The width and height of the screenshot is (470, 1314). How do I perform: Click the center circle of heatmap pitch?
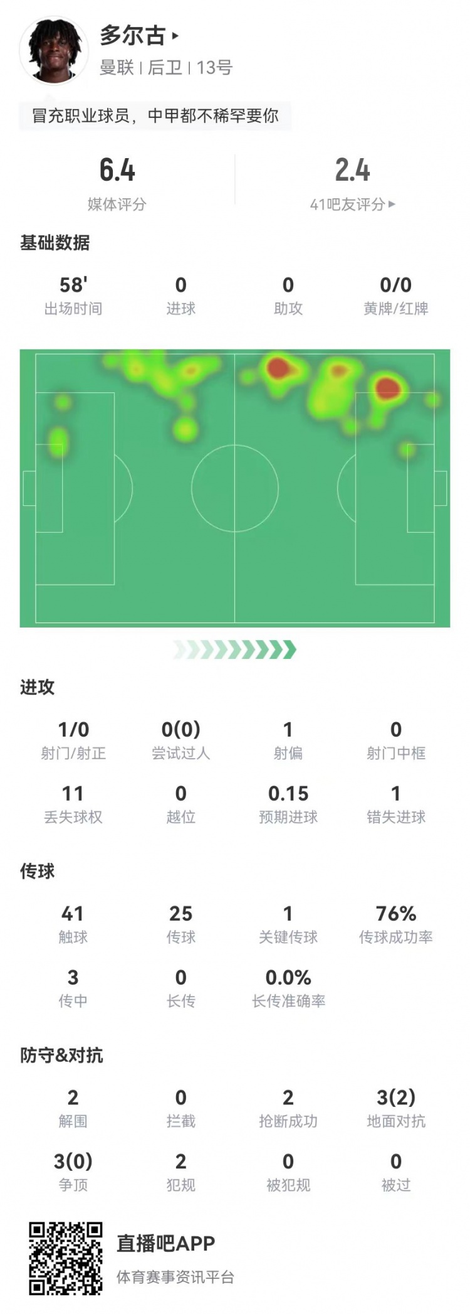tap(235, 488)
